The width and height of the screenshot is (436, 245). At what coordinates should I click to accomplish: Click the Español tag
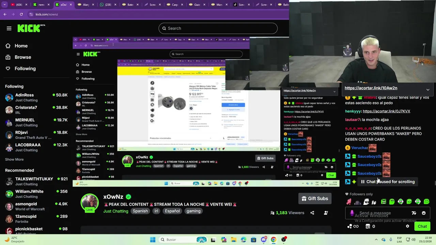pos(172,211)
